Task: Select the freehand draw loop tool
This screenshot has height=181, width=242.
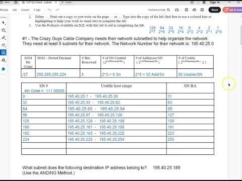Action: [x=4, y=45]
